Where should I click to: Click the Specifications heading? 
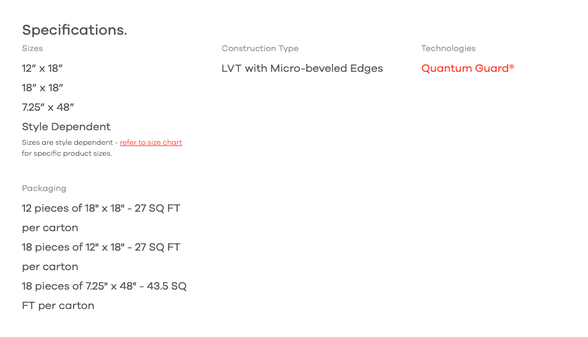(x=74, y=30)
